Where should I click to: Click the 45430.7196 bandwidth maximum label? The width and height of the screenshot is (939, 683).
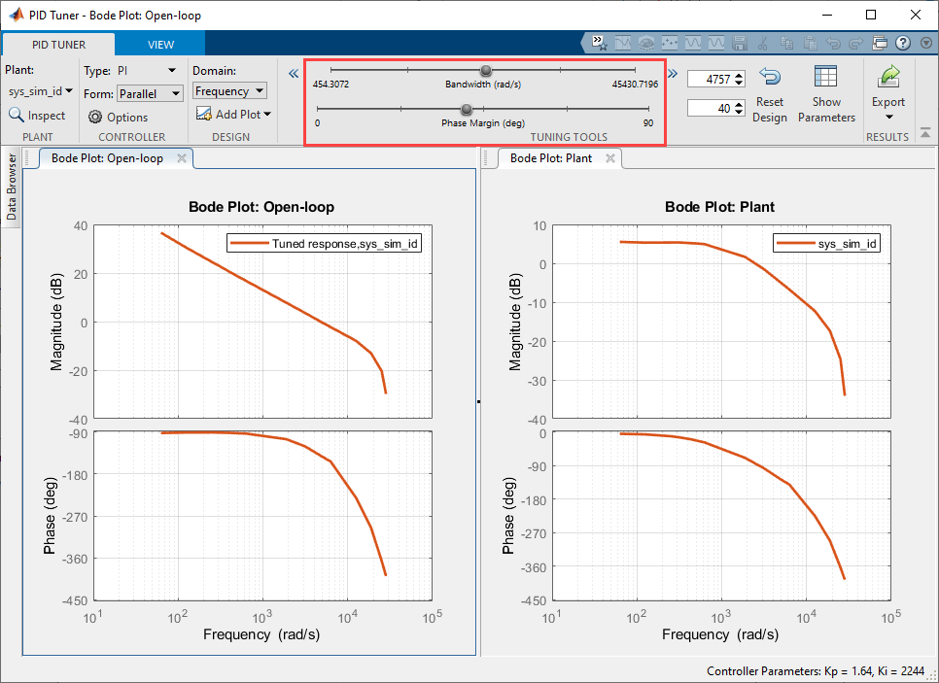(635, 85)
